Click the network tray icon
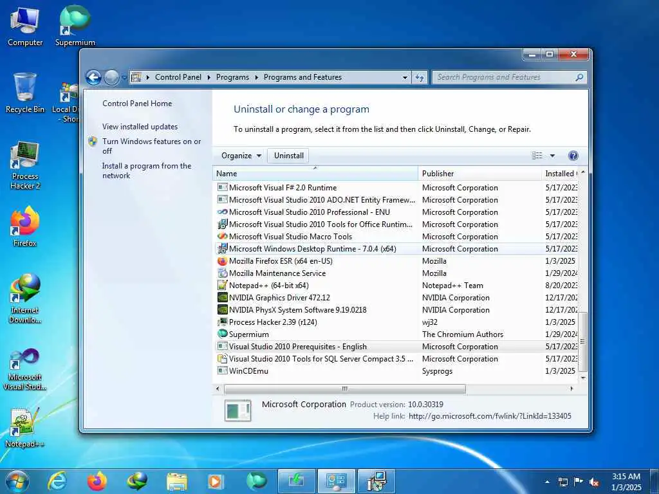Image resolution: width=659 pixels, height=494 pixels. point(562,482)
